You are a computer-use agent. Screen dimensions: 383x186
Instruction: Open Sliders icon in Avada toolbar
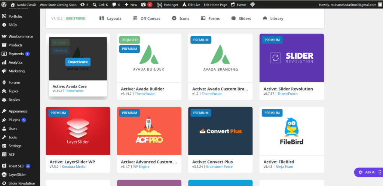tap(233, 18)
